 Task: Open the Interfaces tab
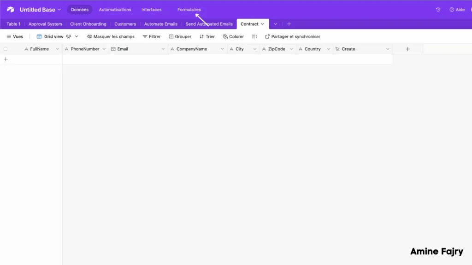point(151,10)
